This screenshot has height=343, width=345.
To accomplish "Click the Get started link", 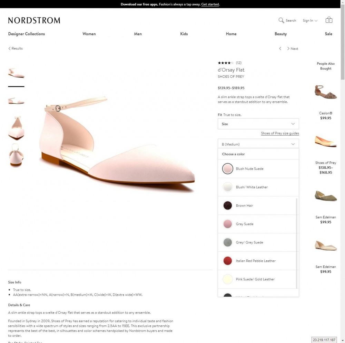I will 210,4.
